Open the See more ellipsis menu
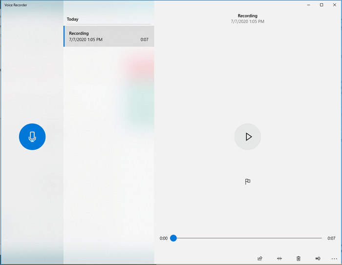The image size is (342, 265). pos(334,259)
